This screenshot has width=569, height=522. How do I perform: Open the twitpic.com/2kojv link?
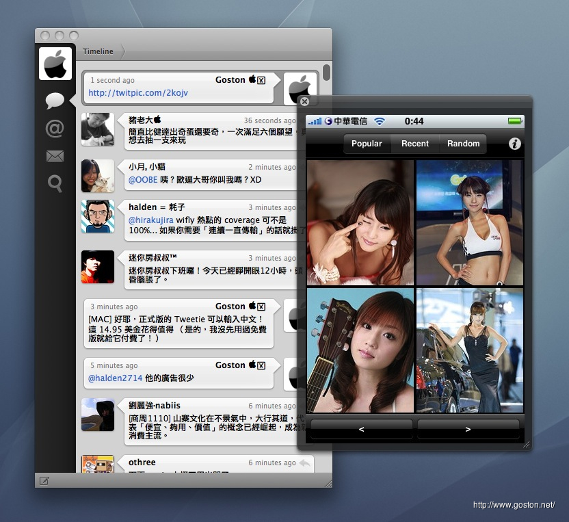pyautogui.click(x=138, y=93)
